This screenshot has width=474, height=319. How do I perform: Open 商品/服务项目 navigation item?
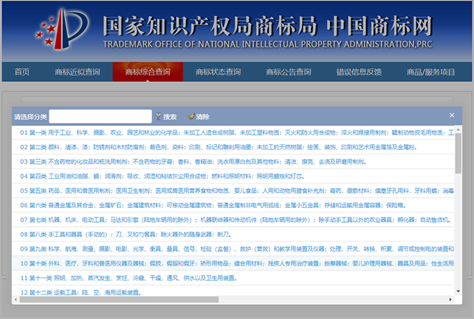coord(431,72)
